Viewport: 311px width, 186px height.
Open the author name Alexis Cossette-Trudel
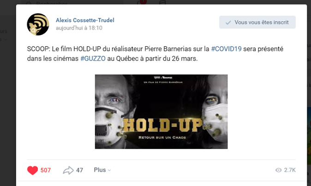point(85,20)
